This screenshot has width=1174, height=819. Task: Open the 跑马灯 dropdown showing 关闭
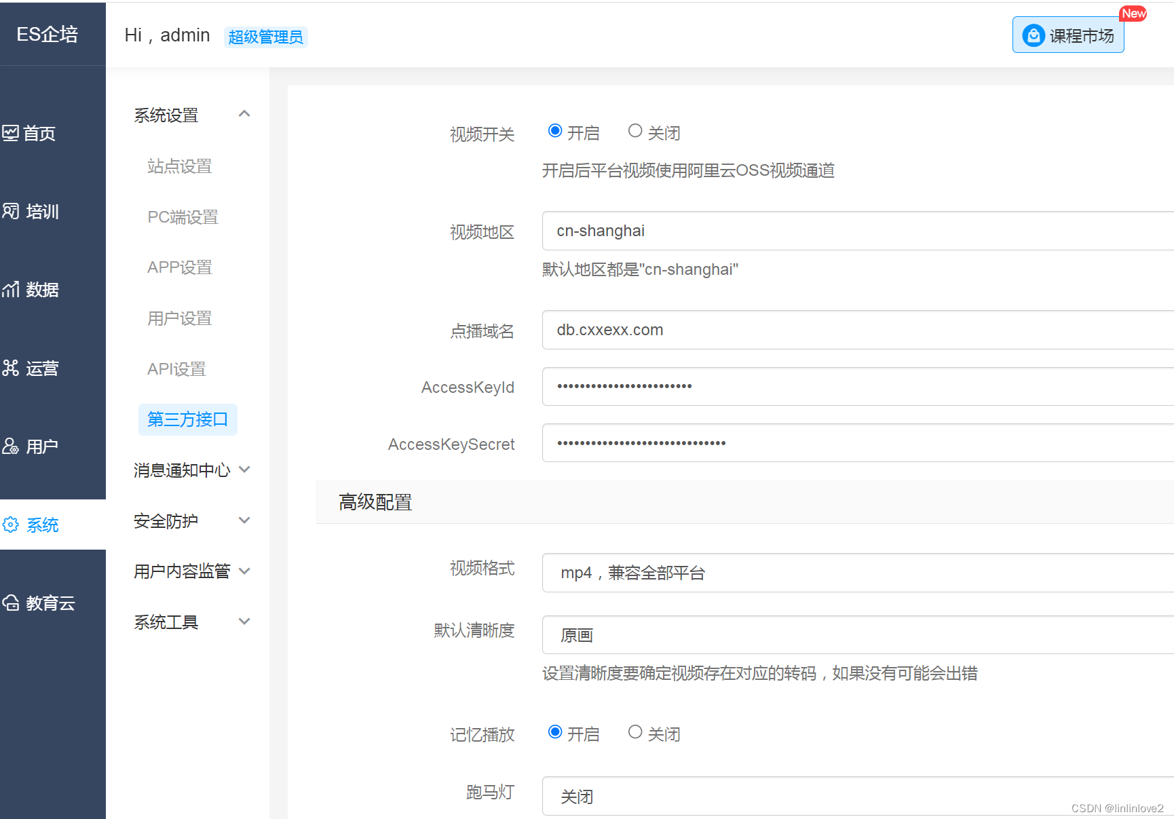pos(858,796)
